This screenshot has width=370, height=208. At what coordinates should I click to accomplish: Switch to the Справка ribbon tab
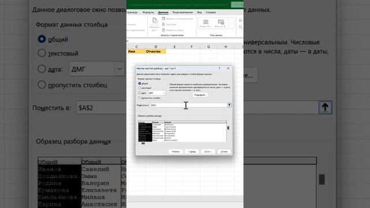pyautogui.click(x=210, y=12)
